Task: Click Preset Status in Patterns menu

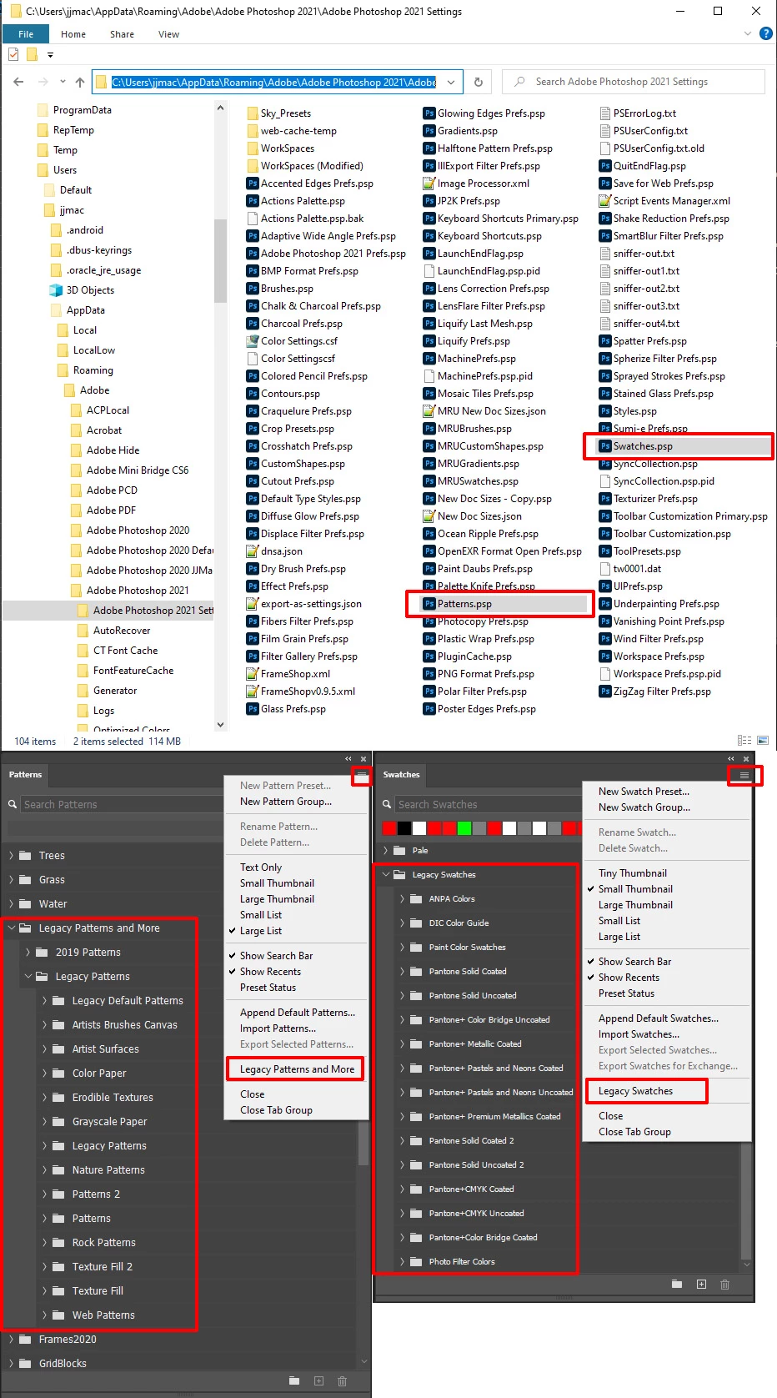Action: tap(268, 988)
